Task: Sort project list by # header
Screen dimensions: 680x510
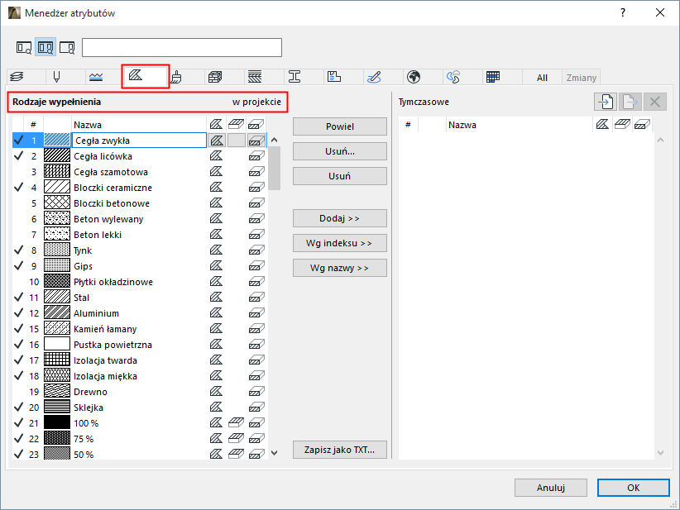Action: pyautogui.click(x=33, y=125)
